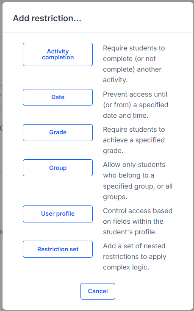This screenshot has width=194, height=311.
Task: Require completion of another activity
Action: (58, 54)
